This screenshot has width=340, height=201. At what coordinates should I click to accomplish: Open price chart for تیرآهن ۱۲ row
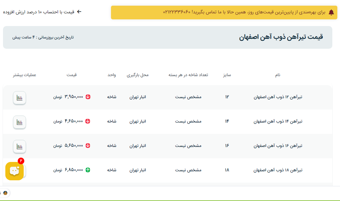(20, 98)
